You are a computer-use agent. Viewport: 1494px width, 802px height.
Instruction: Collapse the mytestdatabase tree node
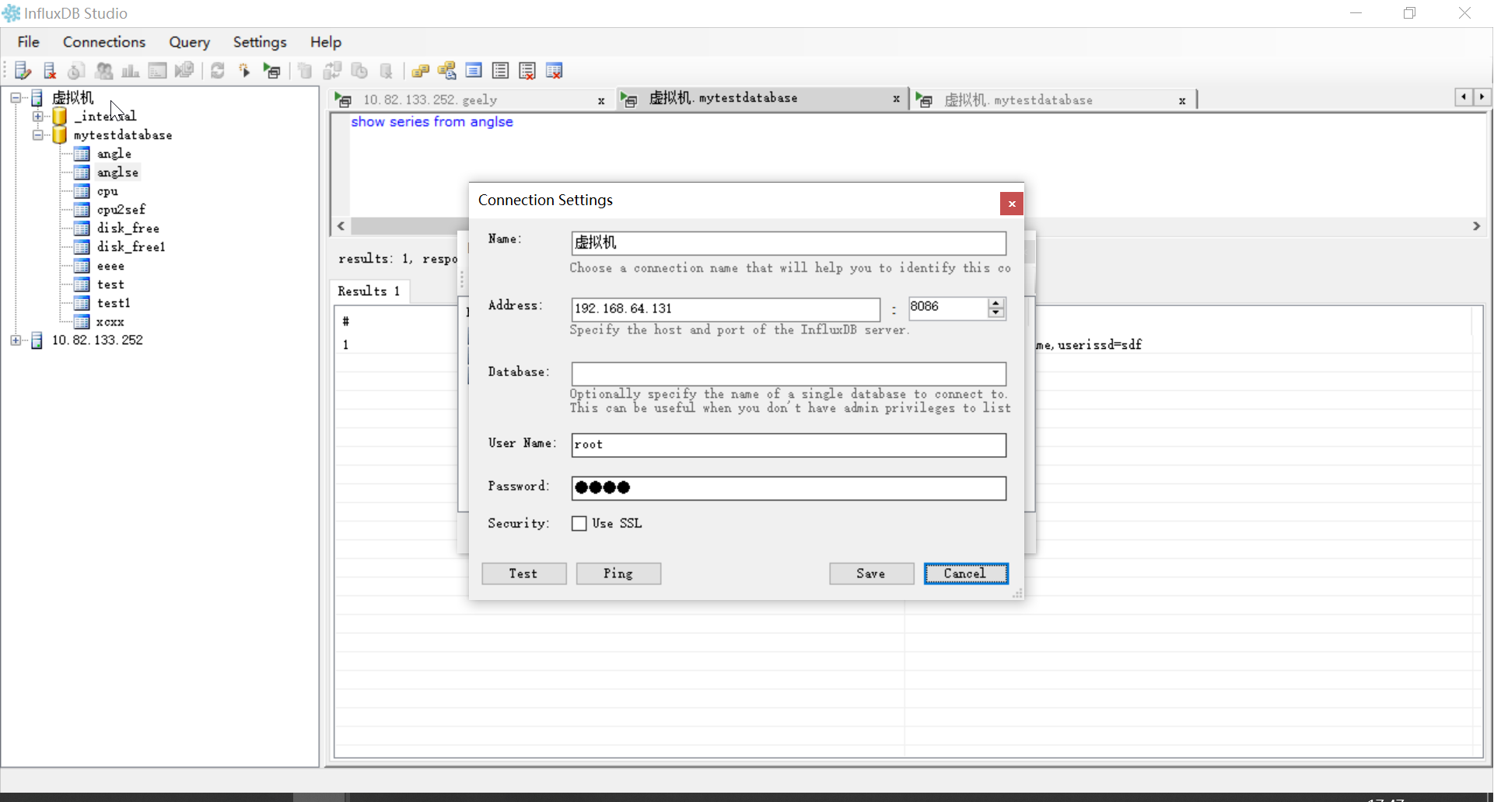point(38,134)
